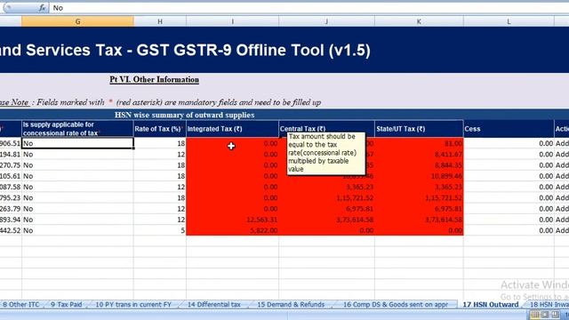Click the Cess 0.00 in the 906.51 row
Viewport: 569px width, 320px height.
(509, 143)
